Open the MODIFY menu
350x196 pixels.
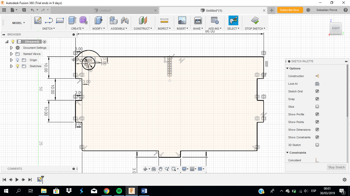[x=99, y=29]
